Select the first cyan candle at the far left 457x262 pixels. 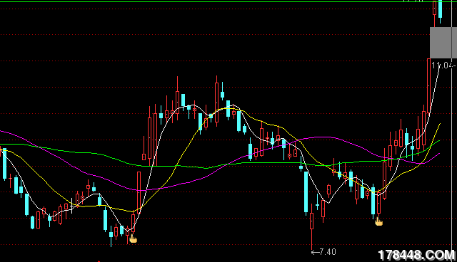[4, 164]
